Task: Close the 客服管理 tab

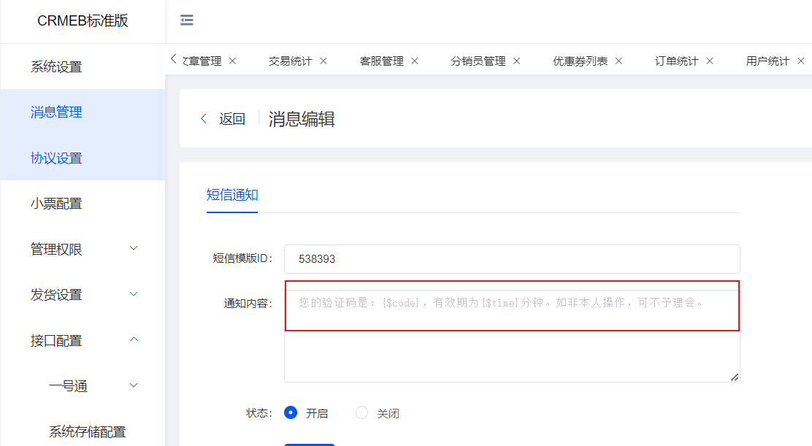Action: coord(414,61)
